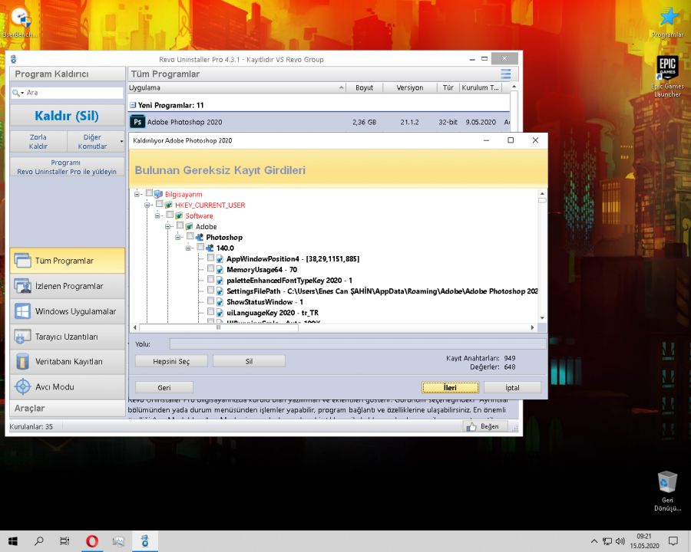The width and height of the screenshot is (691, 552).
Task: Click the Versiyon column header
Action: [410, 87]
